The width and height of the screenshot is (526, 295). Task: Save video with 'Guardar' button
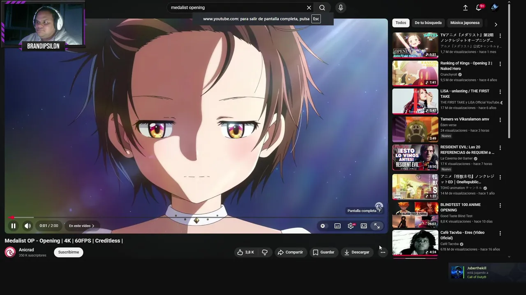[323, 252]
